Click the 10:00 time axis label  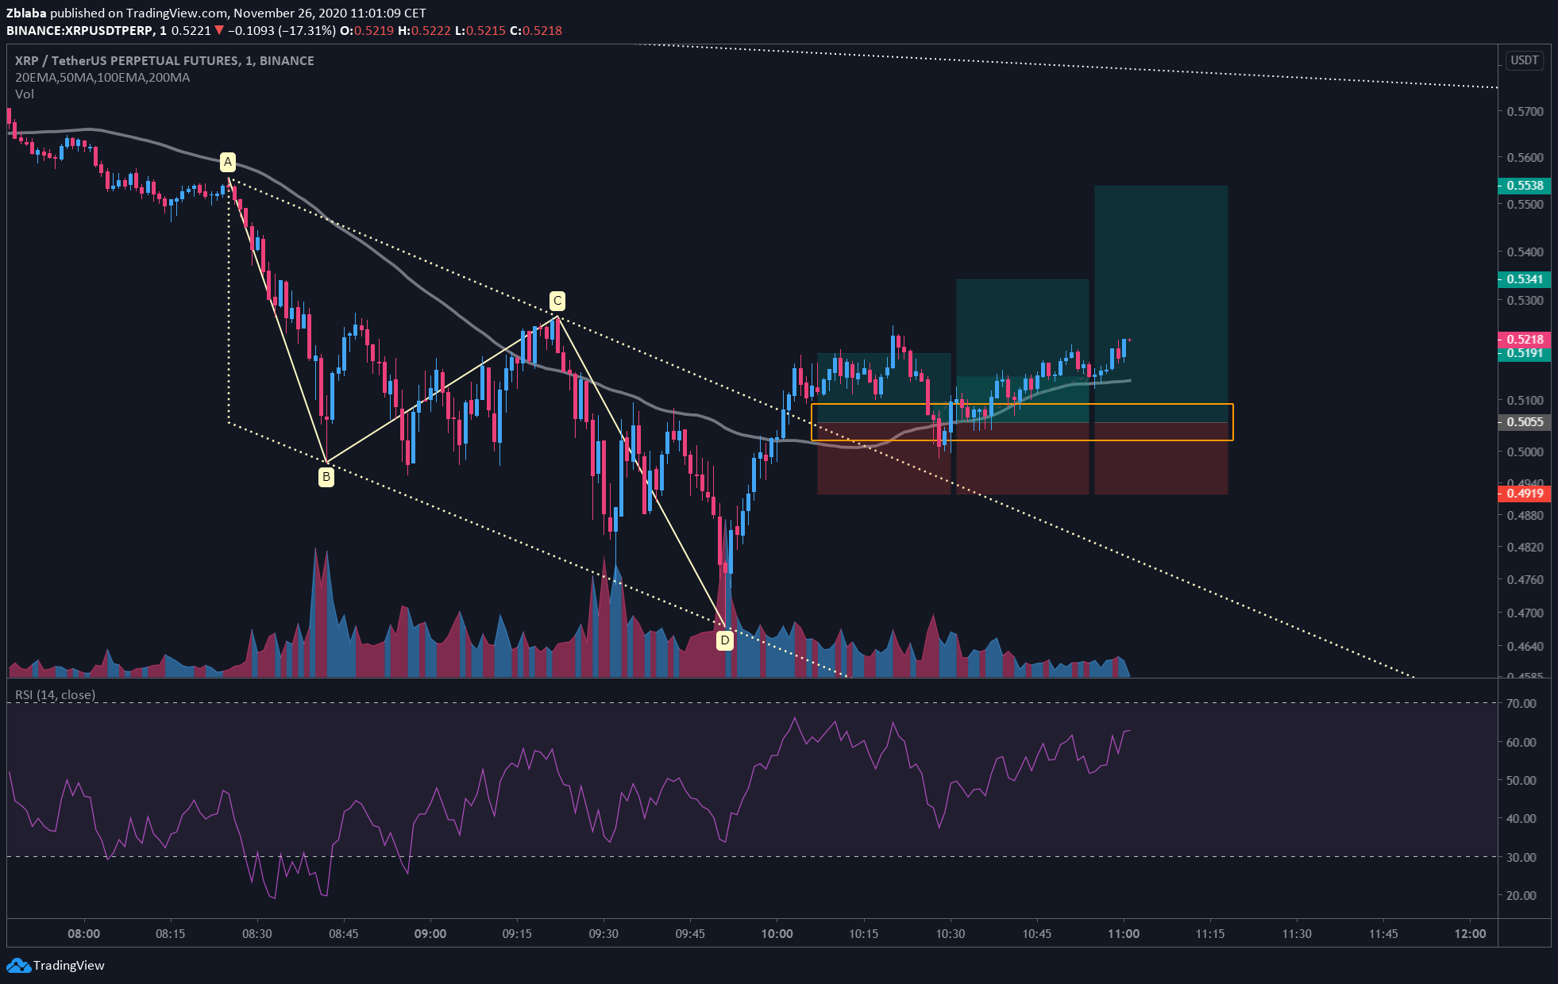(x=777, y=934)
